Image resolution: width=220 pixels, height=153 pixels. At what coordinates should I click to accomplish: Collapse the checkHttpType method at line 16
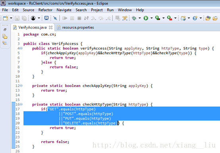[21, 104]
